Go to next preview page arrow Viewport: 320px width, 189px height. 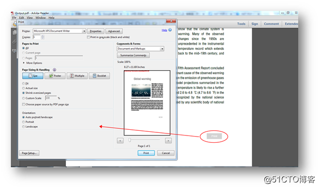pyautogui.click(x=169, y=141)
